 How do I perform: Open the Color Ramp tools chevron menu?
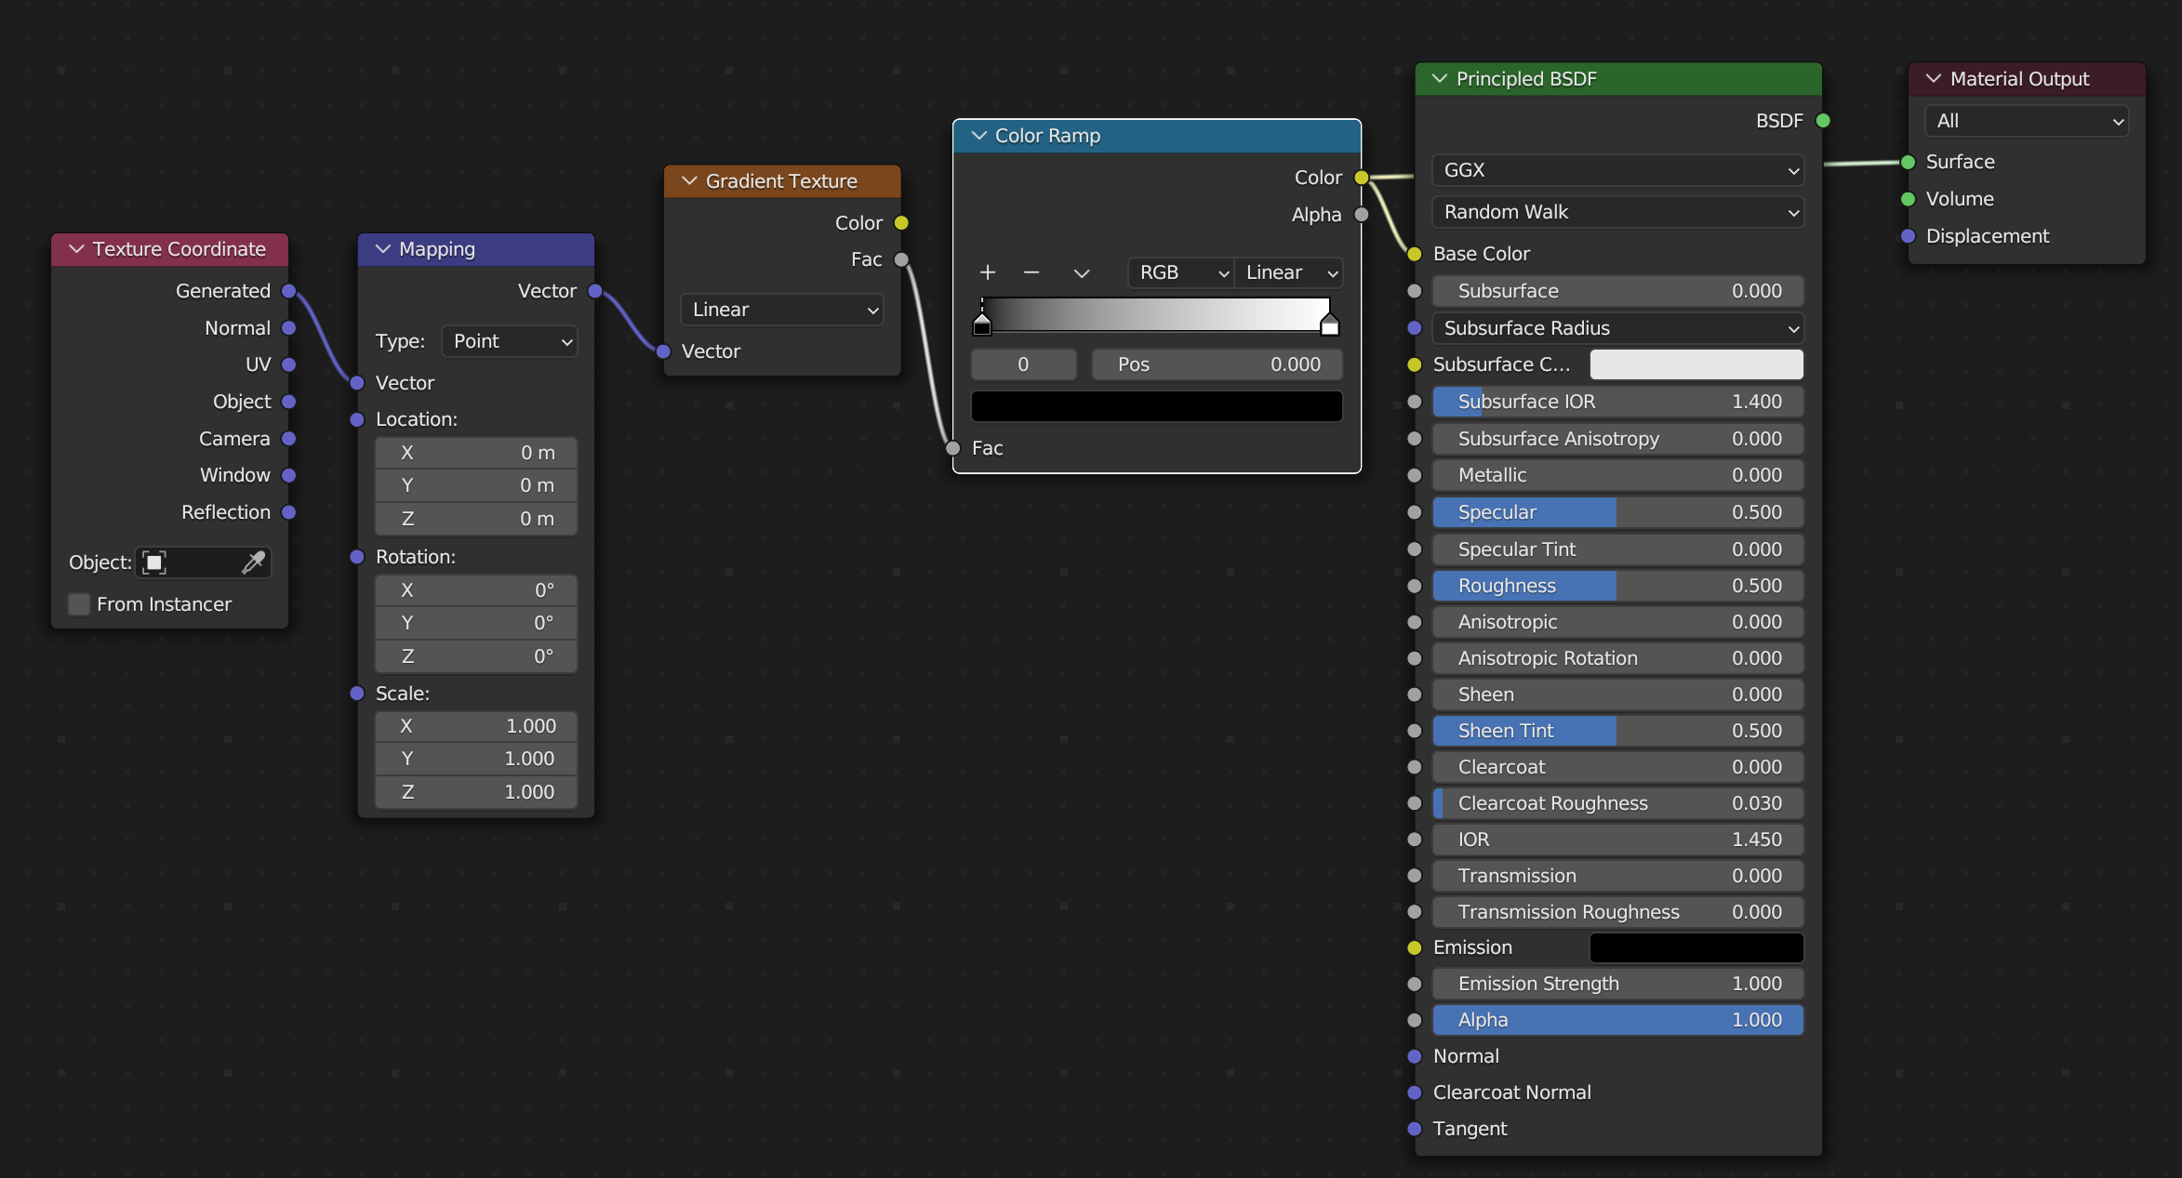(x=1081, y=272)
